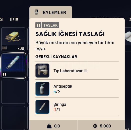
Task: Click the book icon on the blueprint slot
Action: pyautogui.click(x=5, y=74)
